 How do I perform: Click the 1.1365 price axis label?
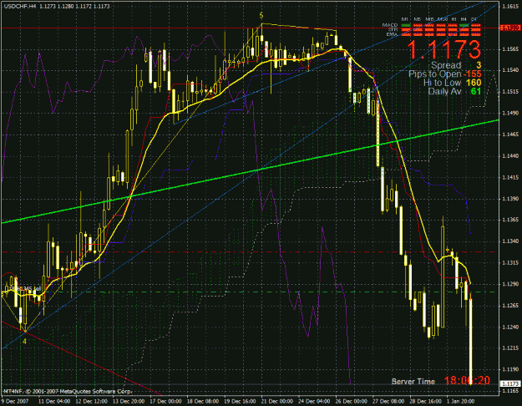[x=510, y=220]
